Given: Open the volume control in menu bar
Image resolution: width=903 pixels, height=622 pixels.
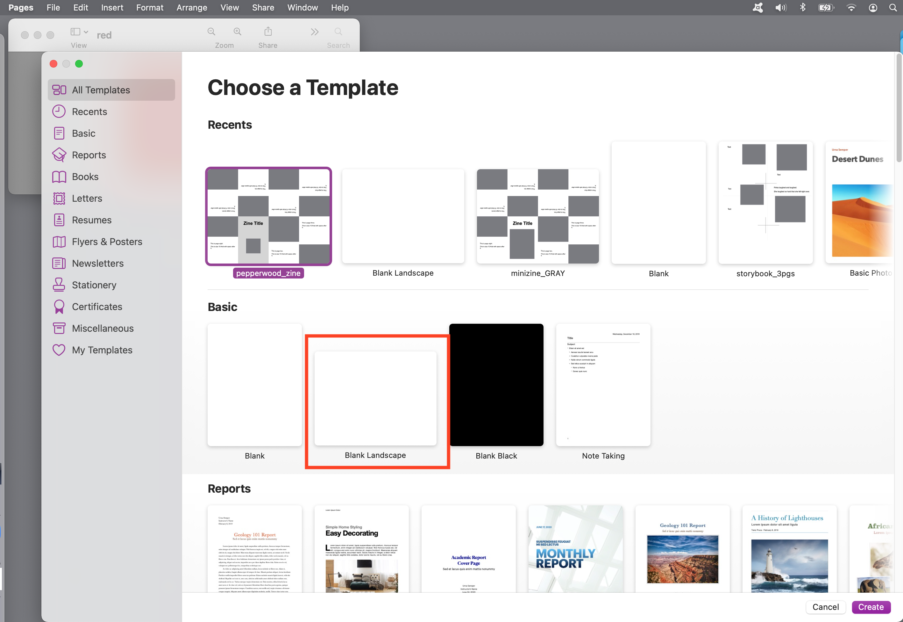Looking at the screenshot, I should pyautogui.click(x=781, y=7).
